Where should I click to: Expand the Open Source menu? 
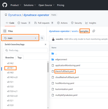click(47, 5)
